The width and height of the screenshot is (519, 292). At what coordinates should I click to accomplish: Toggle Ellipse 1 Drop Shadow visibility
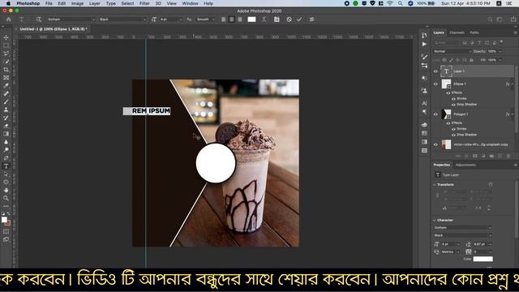[x=453, y=105]
